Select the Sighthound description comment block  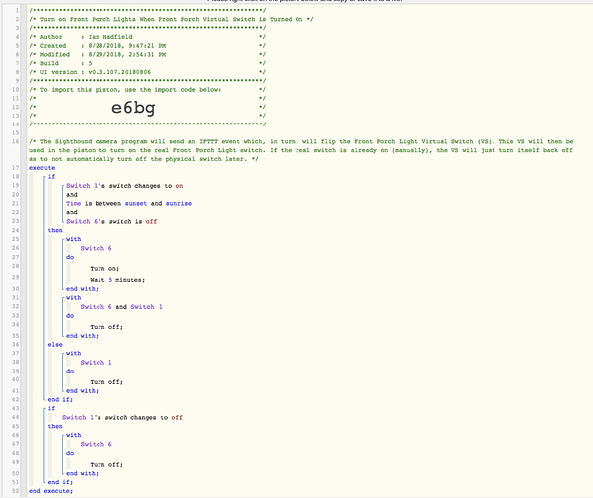(301, 150)
